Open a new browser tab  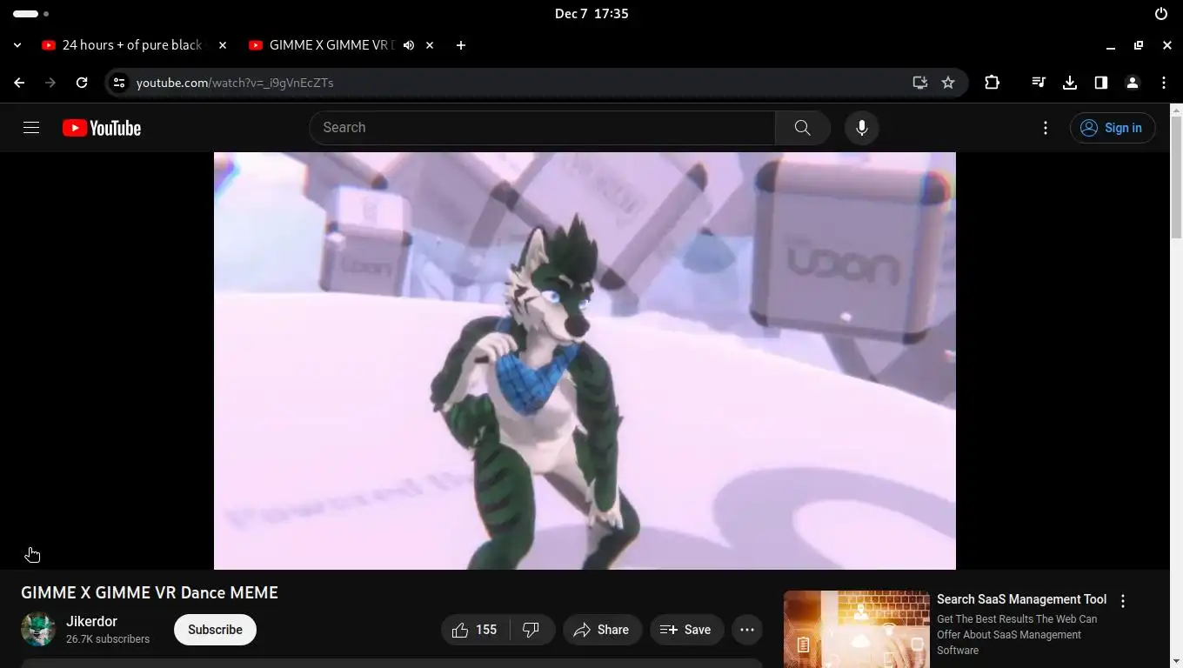click(461, 45)
